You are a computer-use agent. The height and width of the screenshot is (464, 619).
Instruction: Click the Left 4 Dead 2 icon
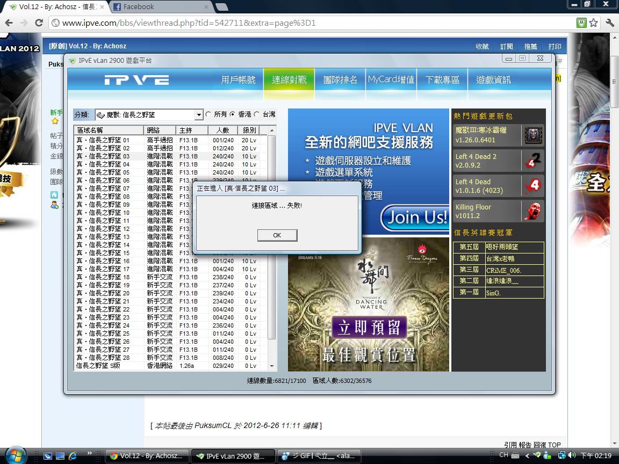coord(533,161)
